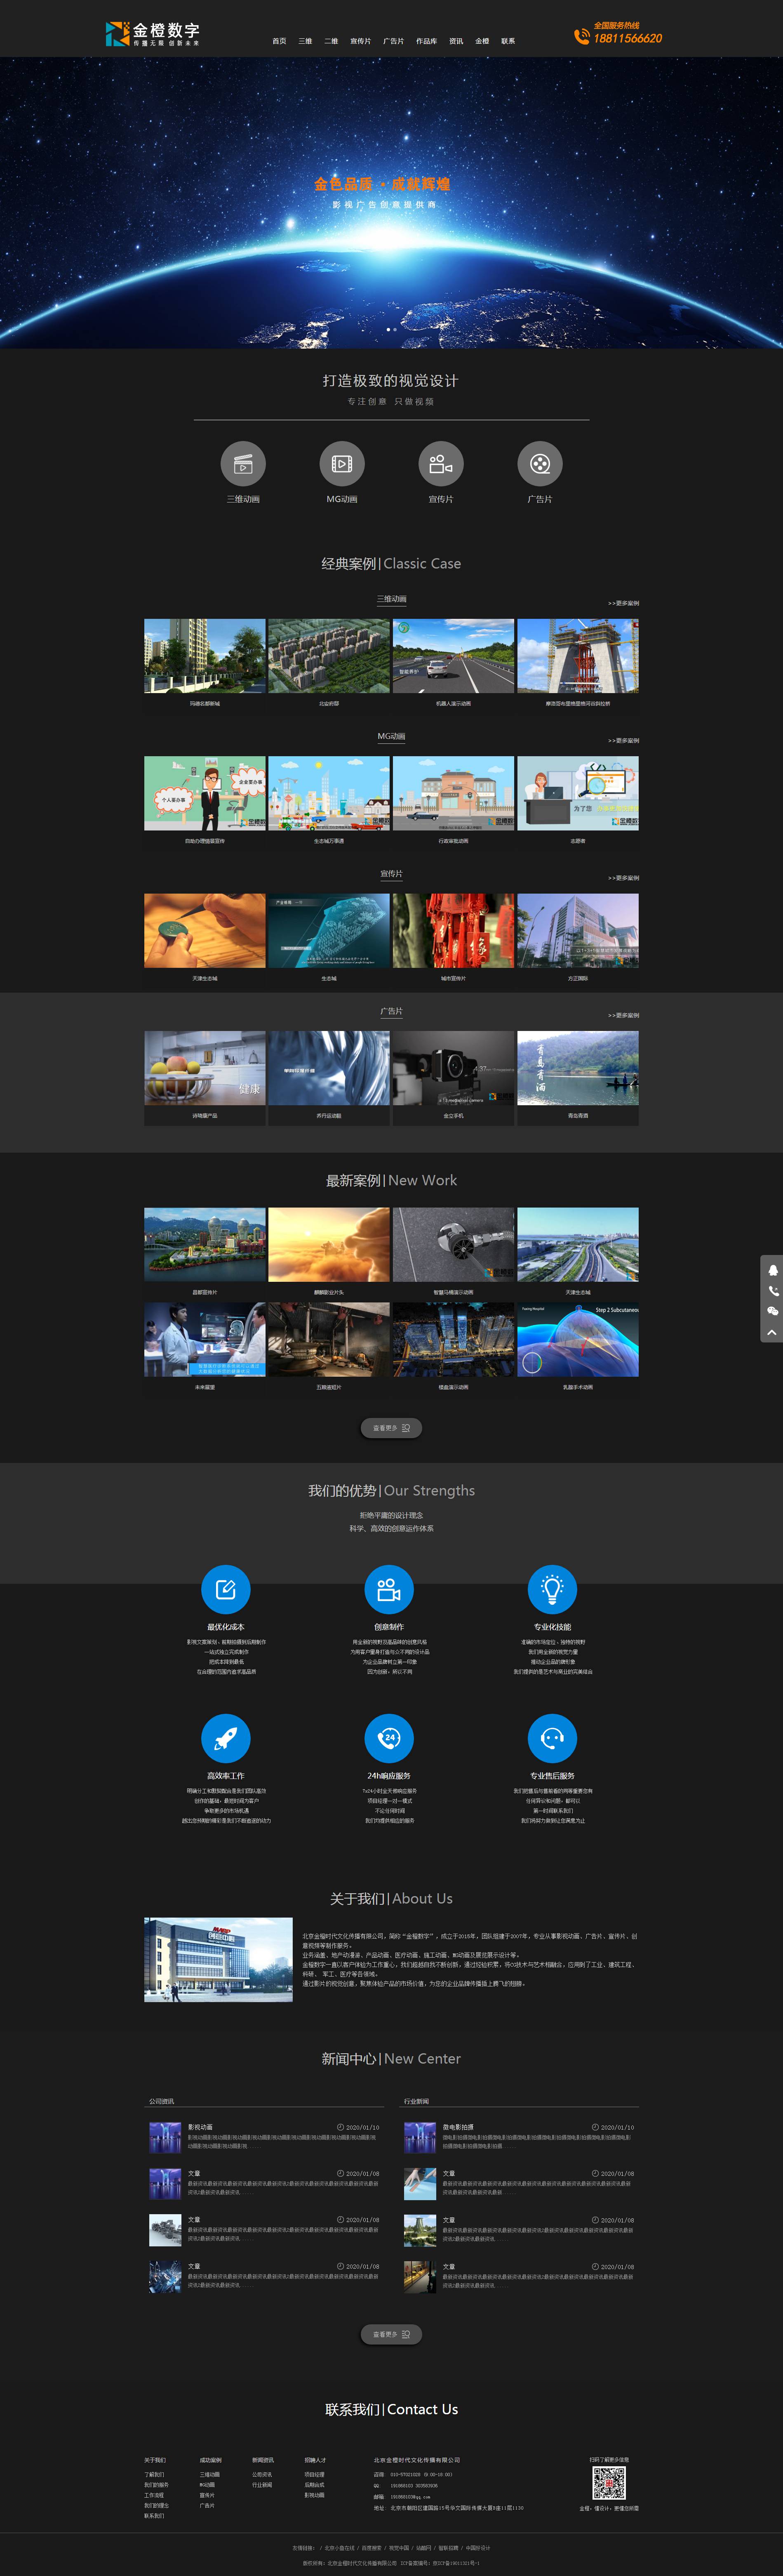Screen dimensions: 783x2576
Task: Open the woman at computer MG thumbnail
Action: click(x=578, y=793)
